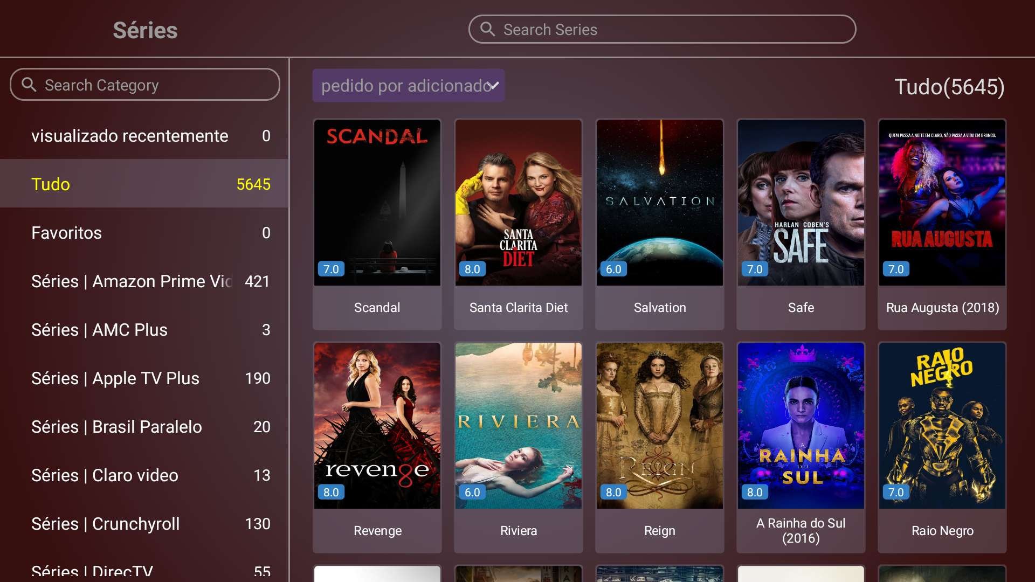Select the Tudo category
Viewport: 1035px width, 582px height.
point(144,184)
